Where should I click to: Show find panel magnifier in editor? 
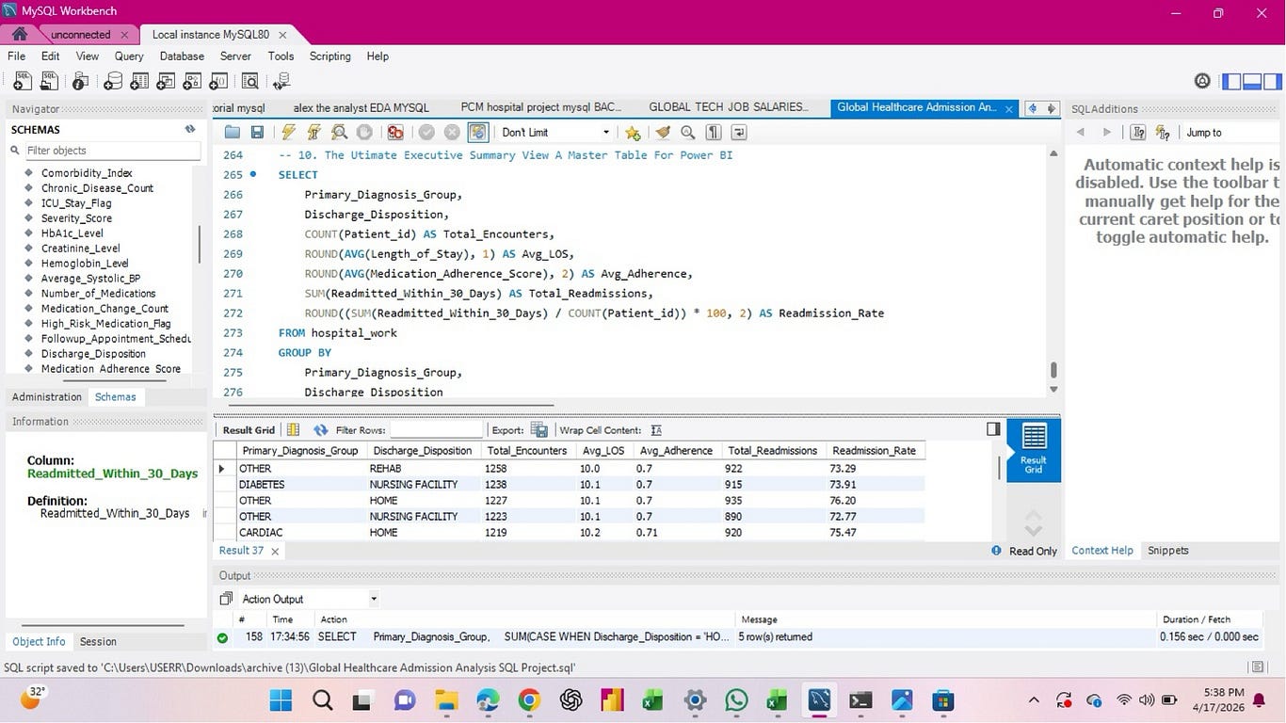(688, 133)
